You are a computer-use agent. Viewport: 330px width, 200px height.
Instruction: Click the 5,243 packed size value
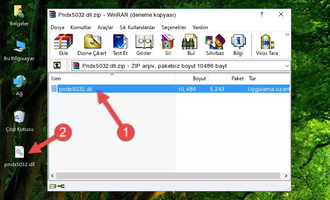[x=217, y=89]
